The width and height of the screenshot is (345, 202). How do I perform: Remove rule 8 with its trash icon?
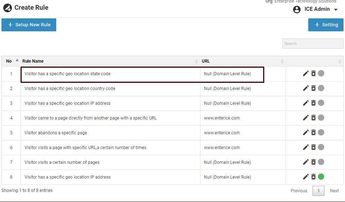pos(313,177)
